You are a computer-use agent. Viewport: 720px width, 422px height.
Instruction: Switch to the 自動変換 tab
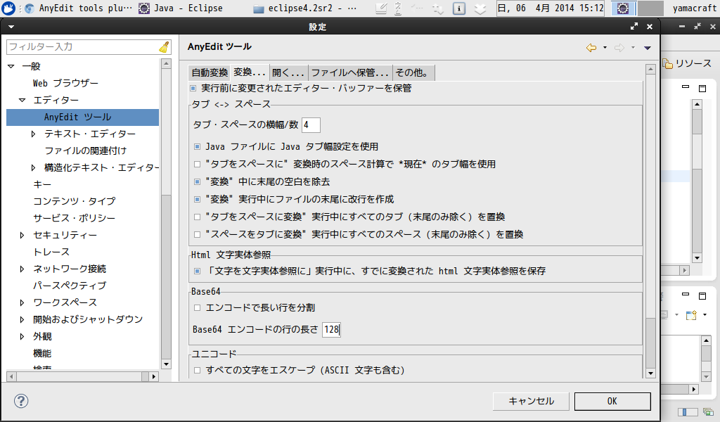coord(210,72)
